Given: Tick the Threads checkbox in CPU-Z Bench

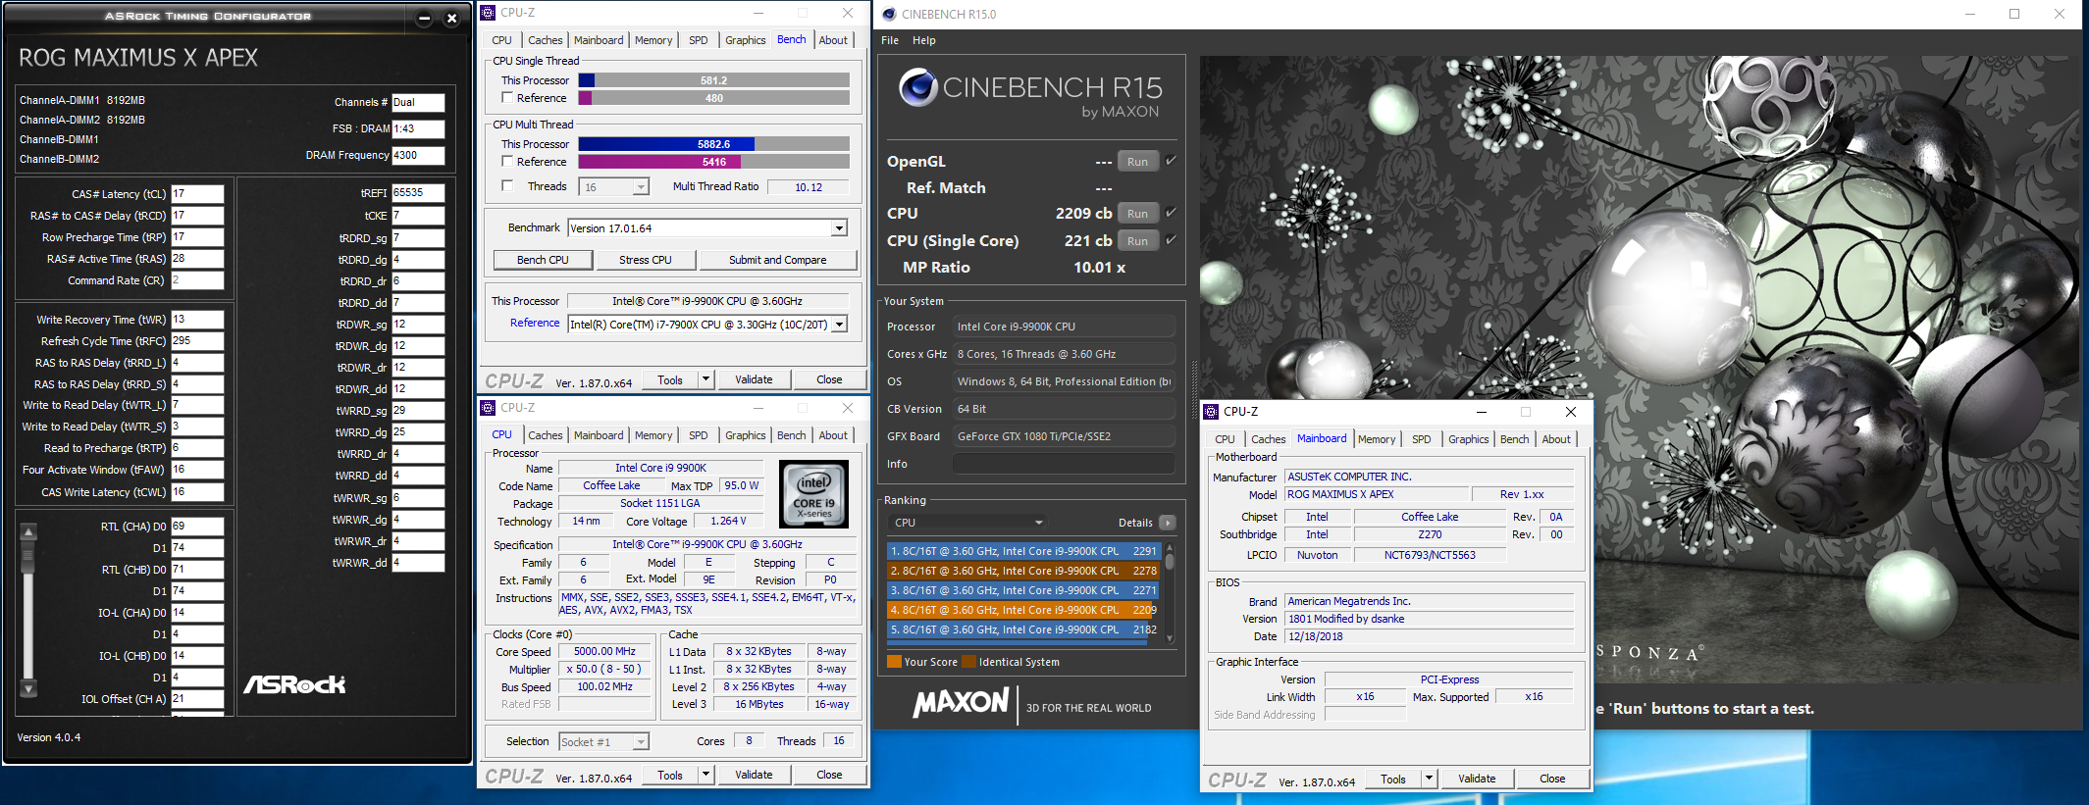Looking at the screenshot, I should (x=507, y=186).
